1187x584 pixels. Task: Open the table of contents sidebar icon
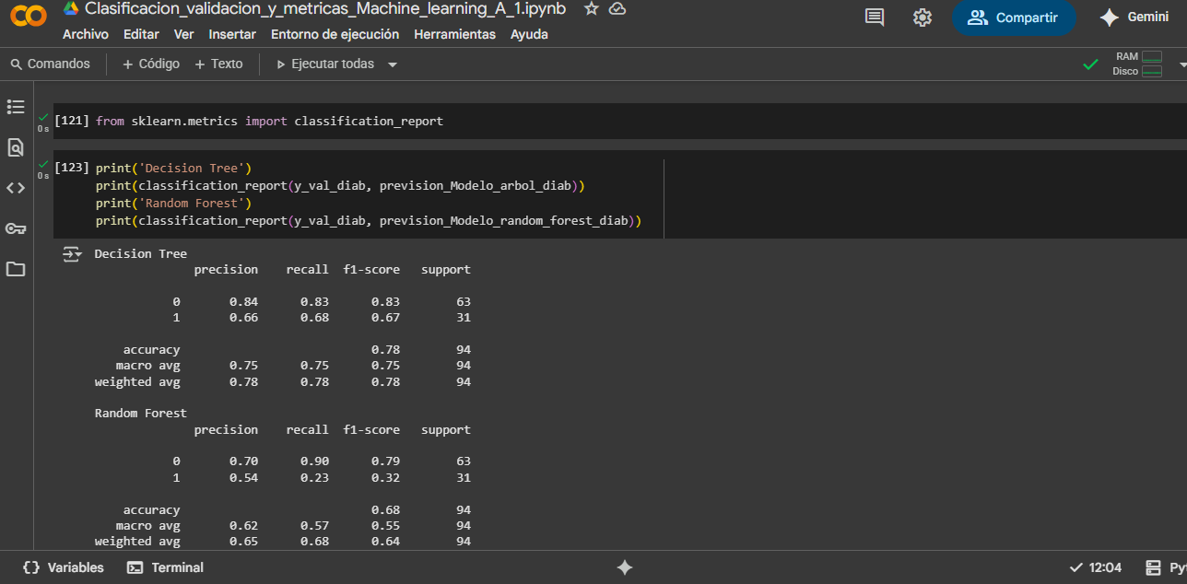click(x=16, y=107)
